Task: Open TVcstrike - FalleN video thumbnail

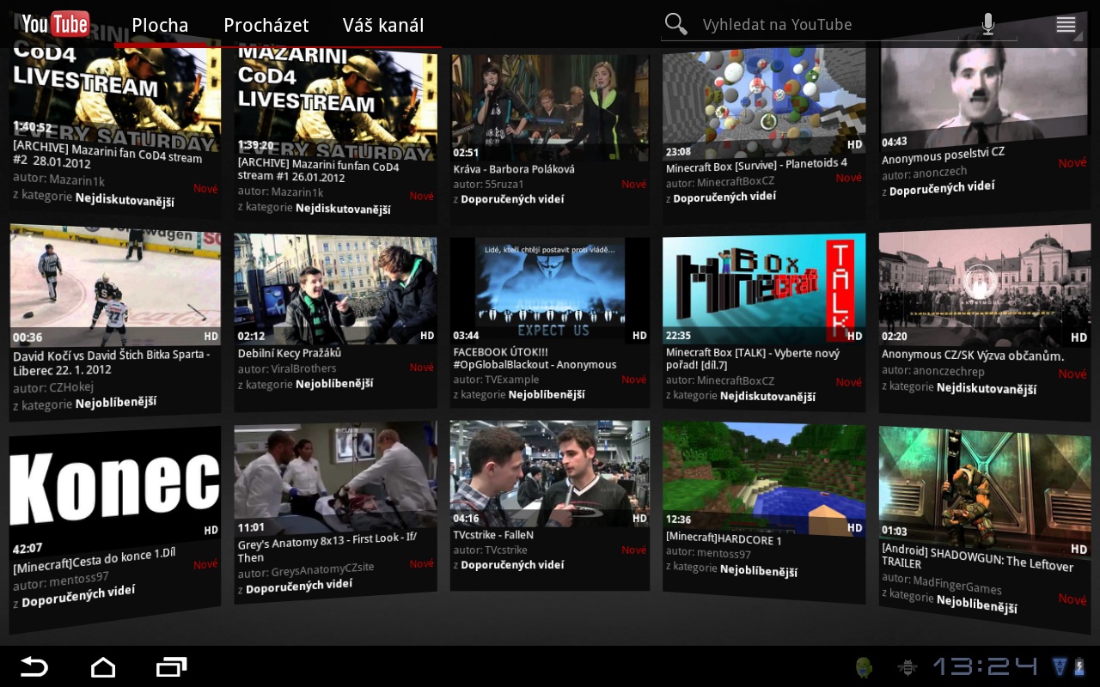Action: pos(549,473)
